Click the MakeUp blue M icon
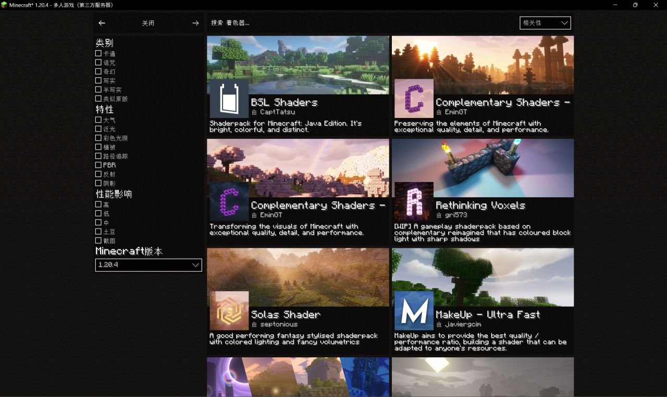 coord(414,310)
